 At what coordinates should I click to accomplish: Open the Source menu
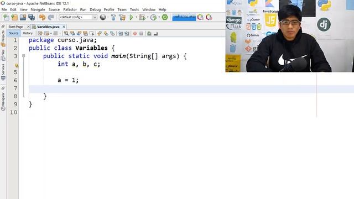click(x=54, y=9)
